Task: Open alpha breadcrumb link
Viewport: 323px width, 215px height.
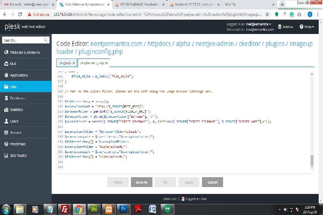Action: [x=183, y=43]
